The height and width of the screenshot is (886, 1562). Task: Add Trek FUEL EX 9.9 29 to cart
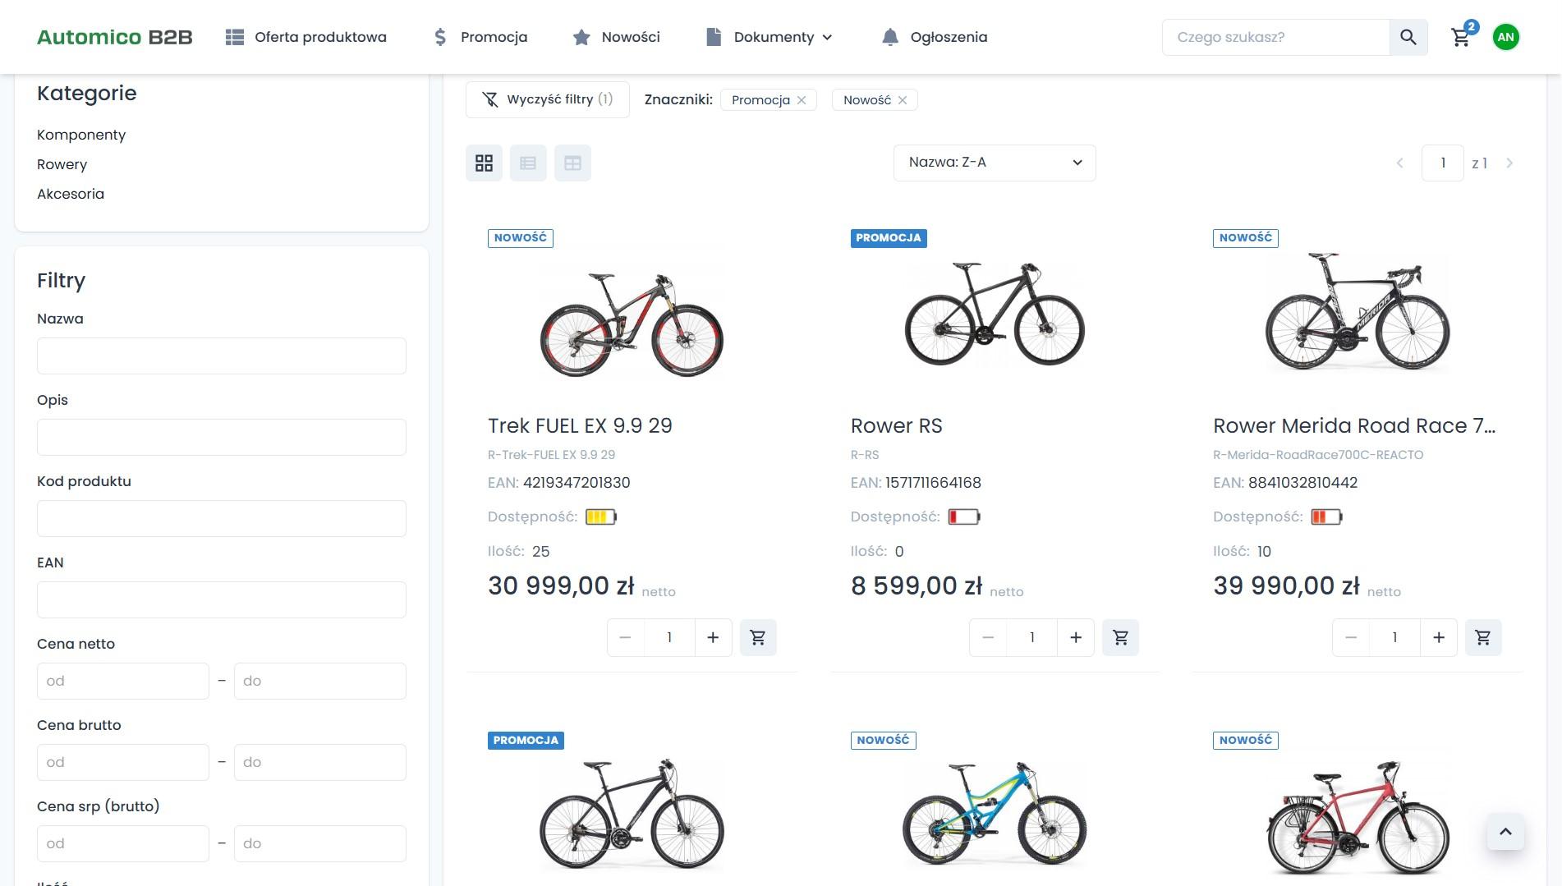coord(757,637)
